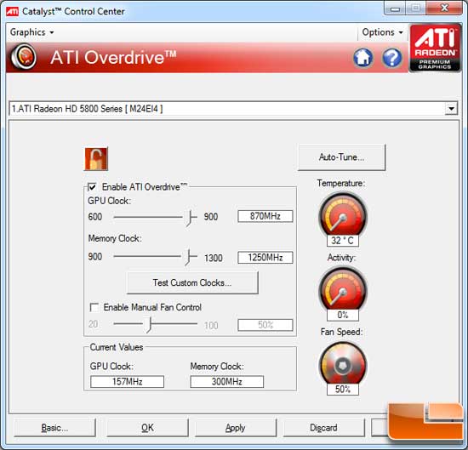Open the Options menu
Screen dimensions: 468x450
pos(382,32)
